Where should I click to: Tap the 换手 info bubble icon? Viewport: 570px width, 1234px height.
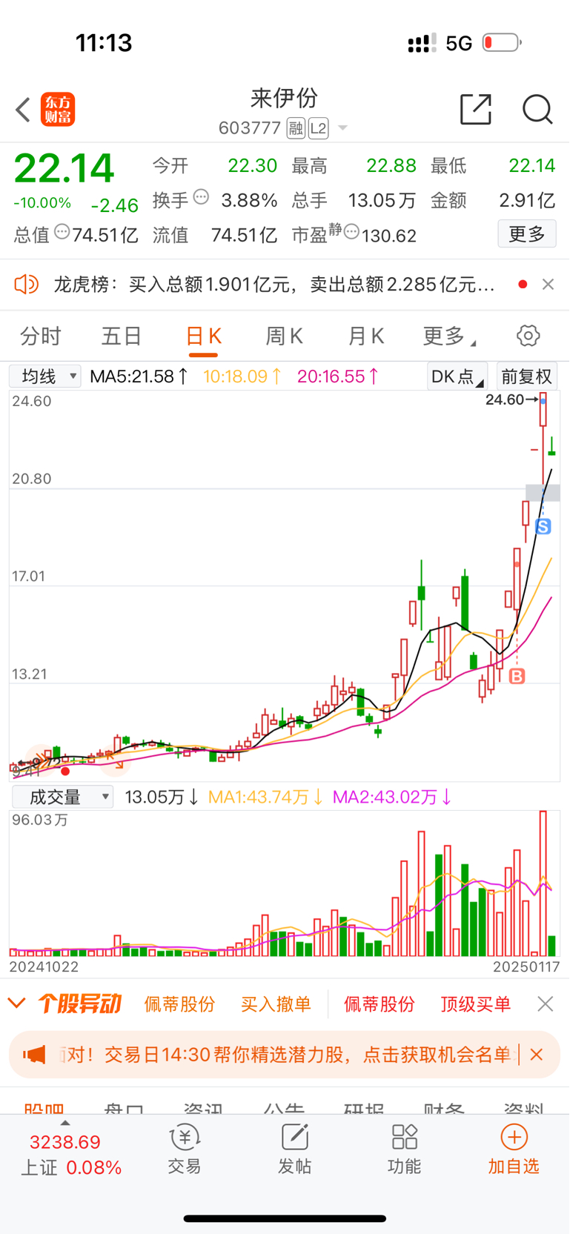tap(201, 197)
